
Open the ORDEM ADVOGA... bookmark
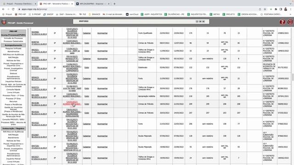(248, 14)
